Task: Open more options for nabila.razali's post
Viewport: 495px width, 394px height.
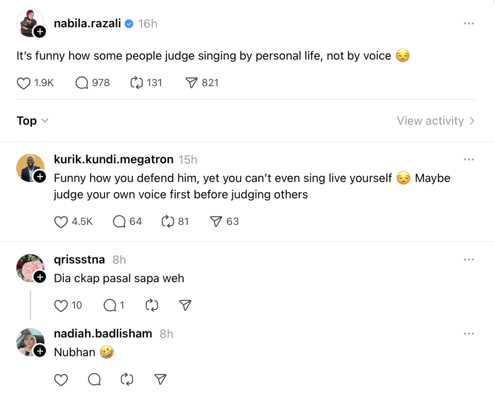Action: click(x=469, y=24)
